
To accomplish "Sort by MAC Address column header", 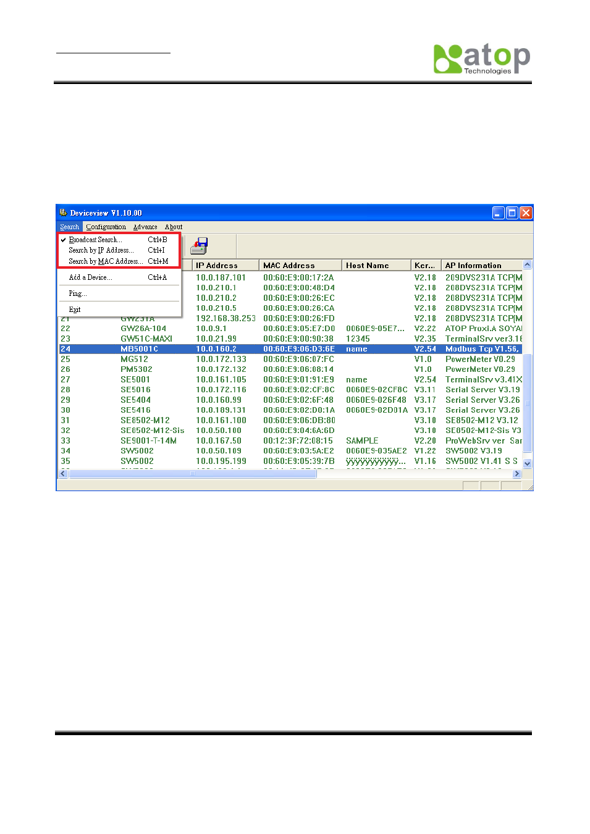I will pyautogui.click(x=300, y=265).
